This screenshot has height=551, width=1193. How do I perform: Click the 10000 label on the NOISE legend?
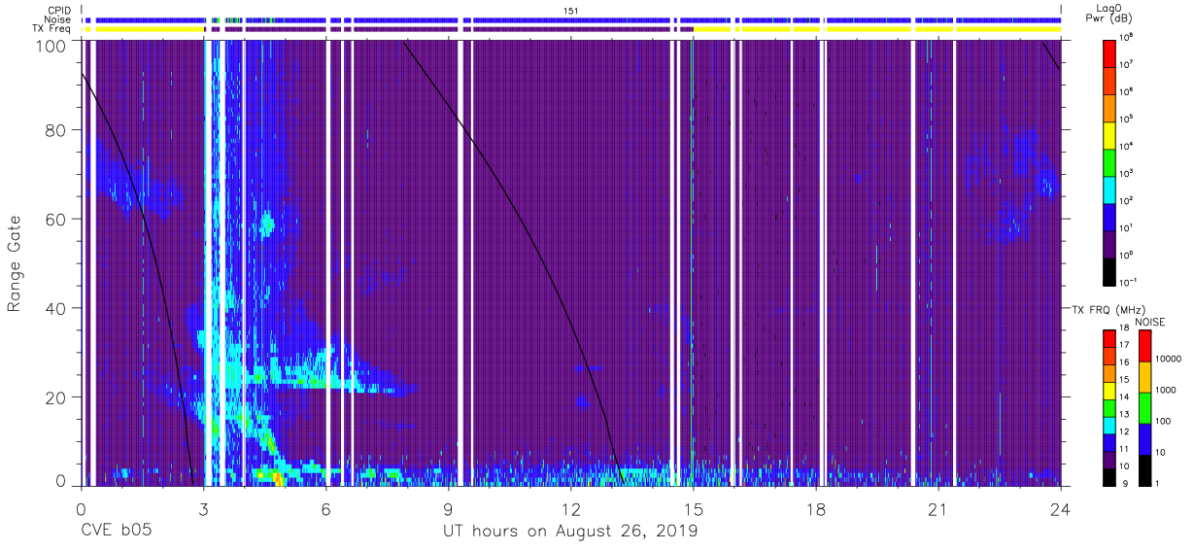pyautogui.click(x=1170, y=358)
